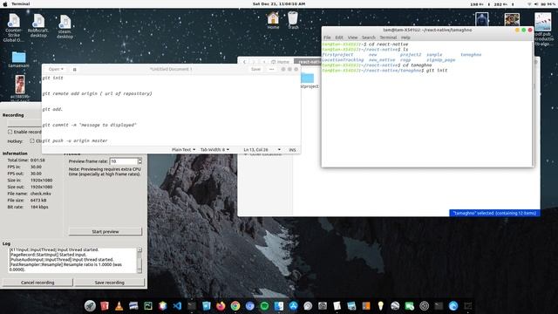Open the red archive-style icon in dock
Screen dimensions: 558x314
coord(105,306)
